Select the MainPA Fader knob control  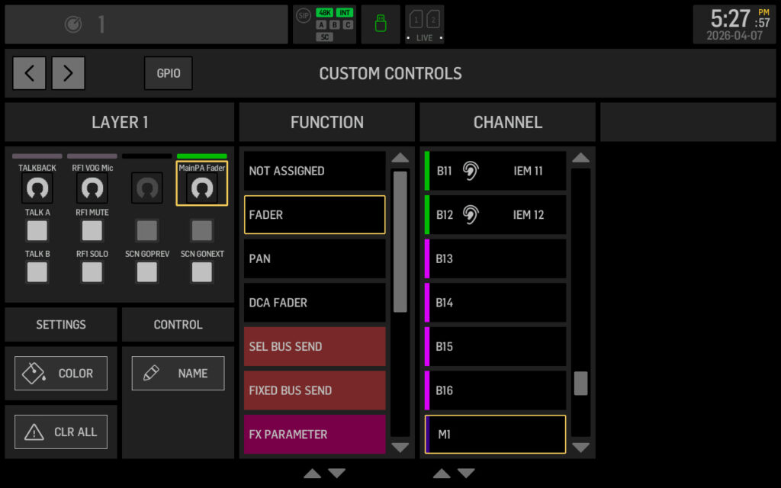pyautogui.click(x=201, y=188)
